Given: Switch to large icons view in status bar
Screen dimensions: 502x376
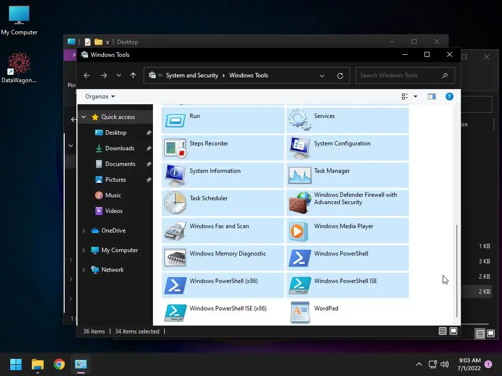Looking at the screenshot, I should 453,331.
